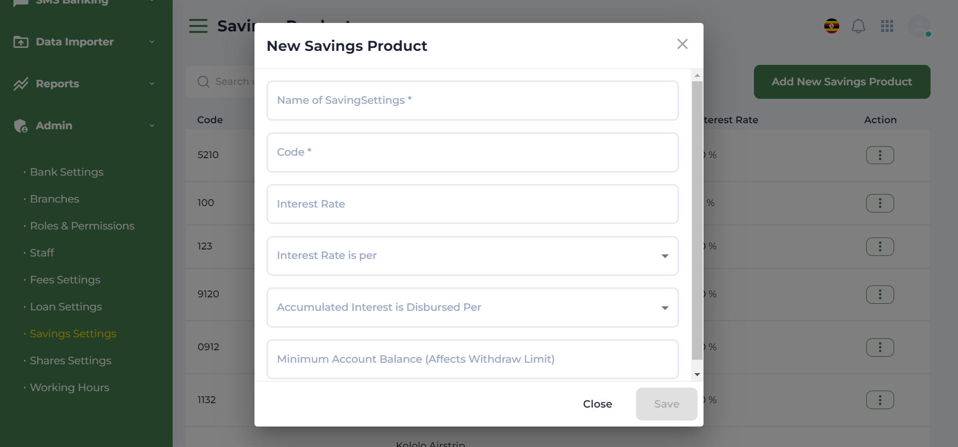Open action menu for code 5210 row
The image size is (958, 447).
coord(880,155)
